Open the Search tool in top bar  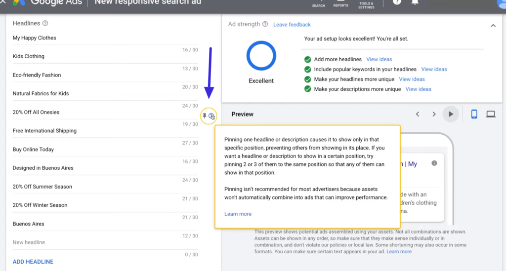[x=319, y=4]
